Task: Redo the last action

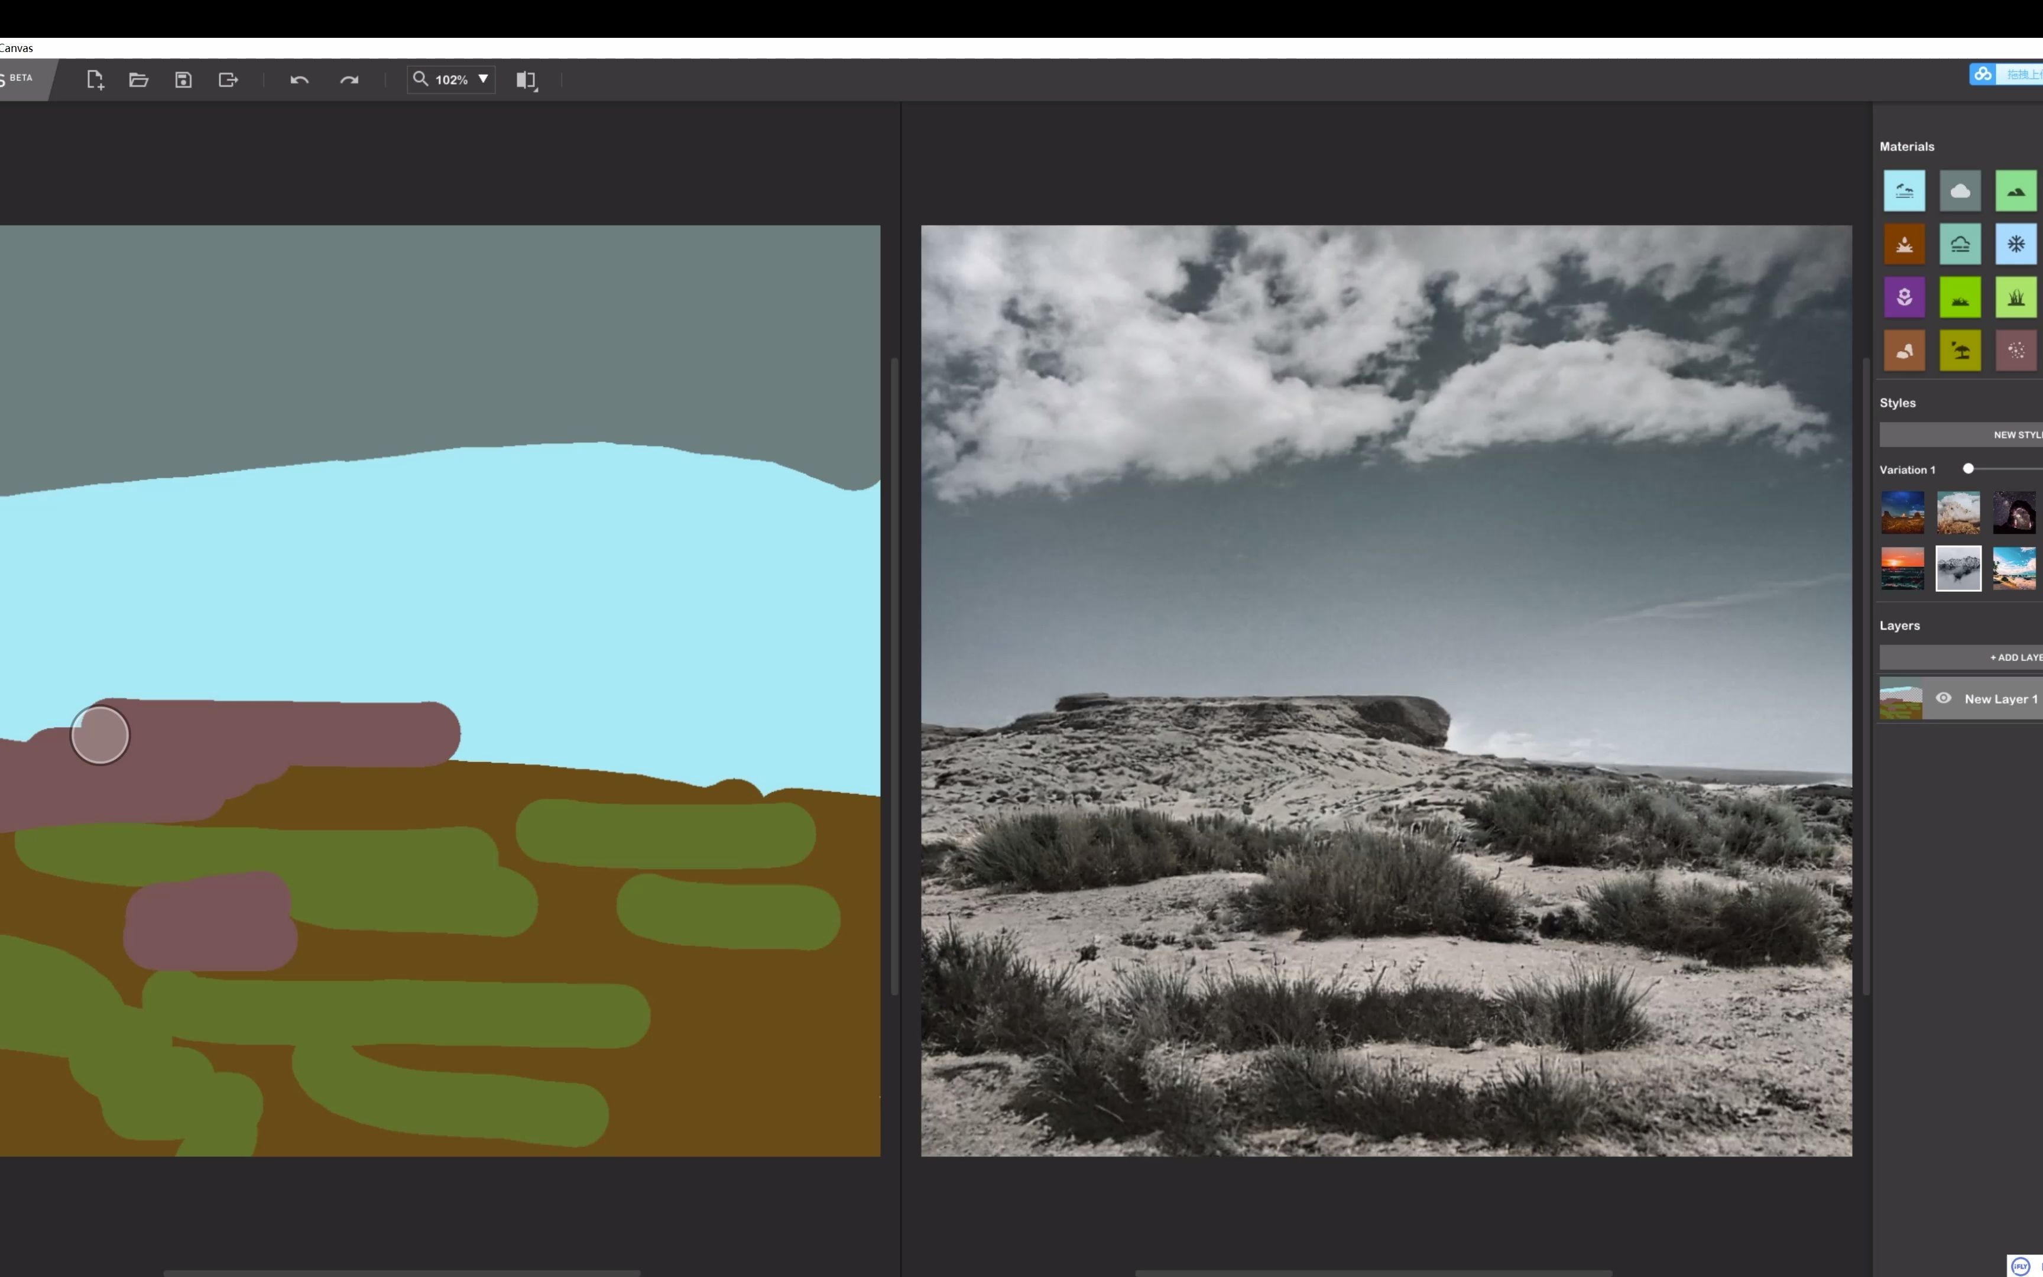Action: 349,80
